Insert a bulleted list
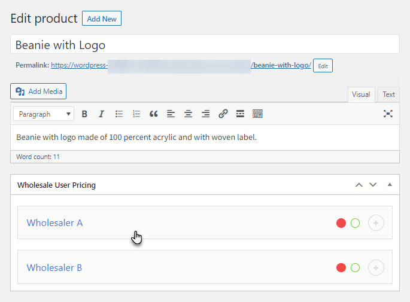410x302 pixels. [119, 114]
